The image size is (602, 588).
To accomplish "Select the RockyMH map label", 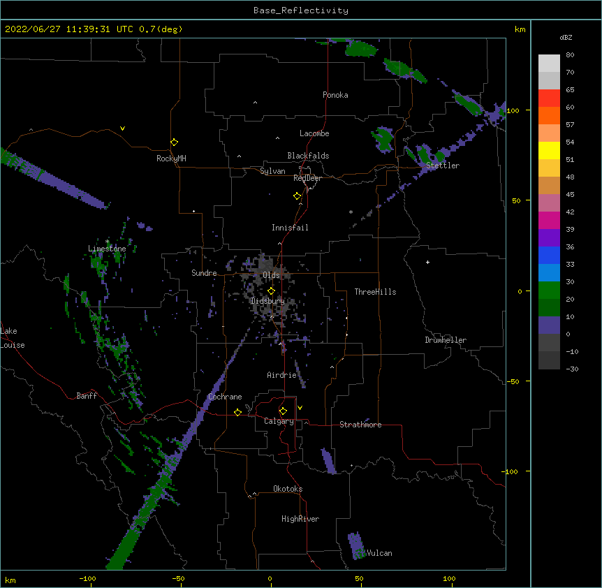I will (171, 159).
